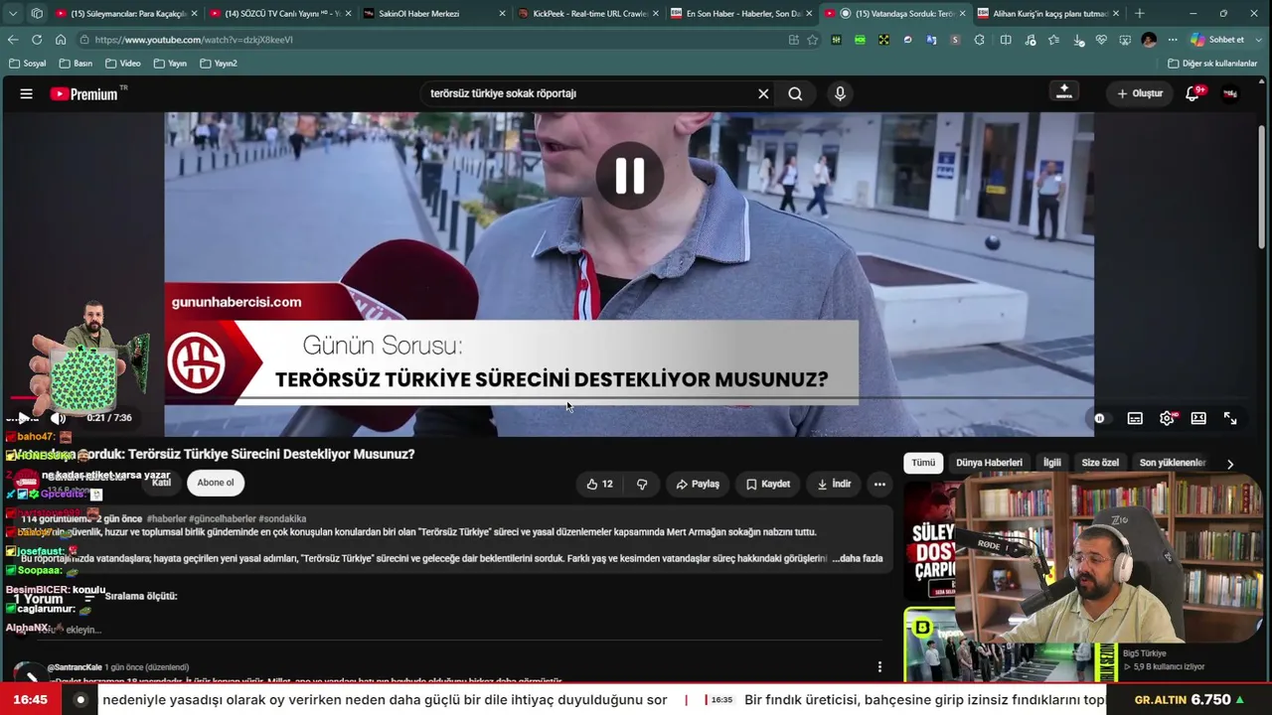Open options menu for SantrancKale's comment
This screenshot has width=1272, height=715.
tap(879, 667)
